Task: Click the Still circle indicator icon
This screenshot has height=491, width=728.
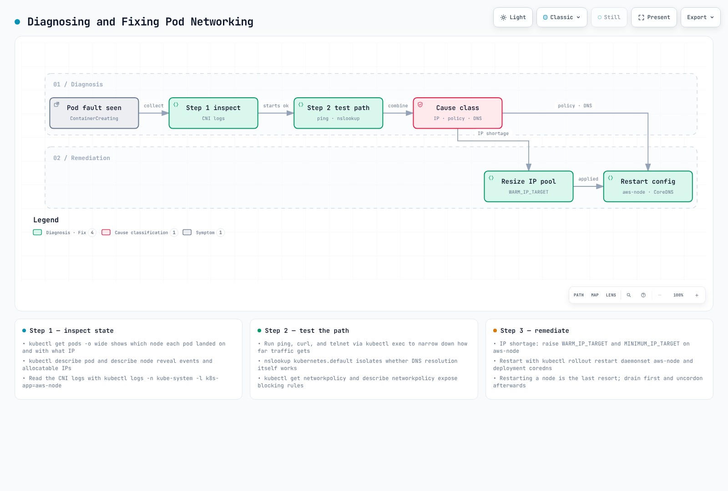Action: click(600, 17)
